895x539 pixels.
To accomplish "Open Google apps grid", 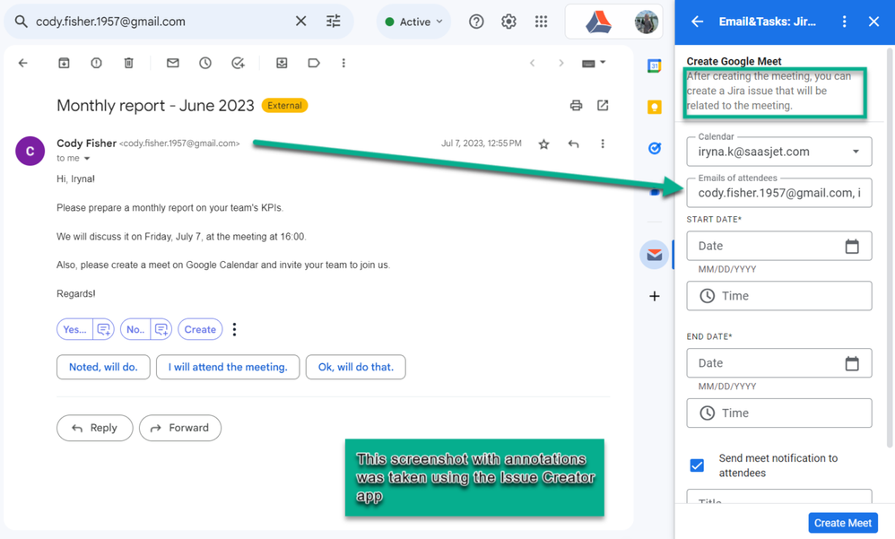I will [541, 22].
